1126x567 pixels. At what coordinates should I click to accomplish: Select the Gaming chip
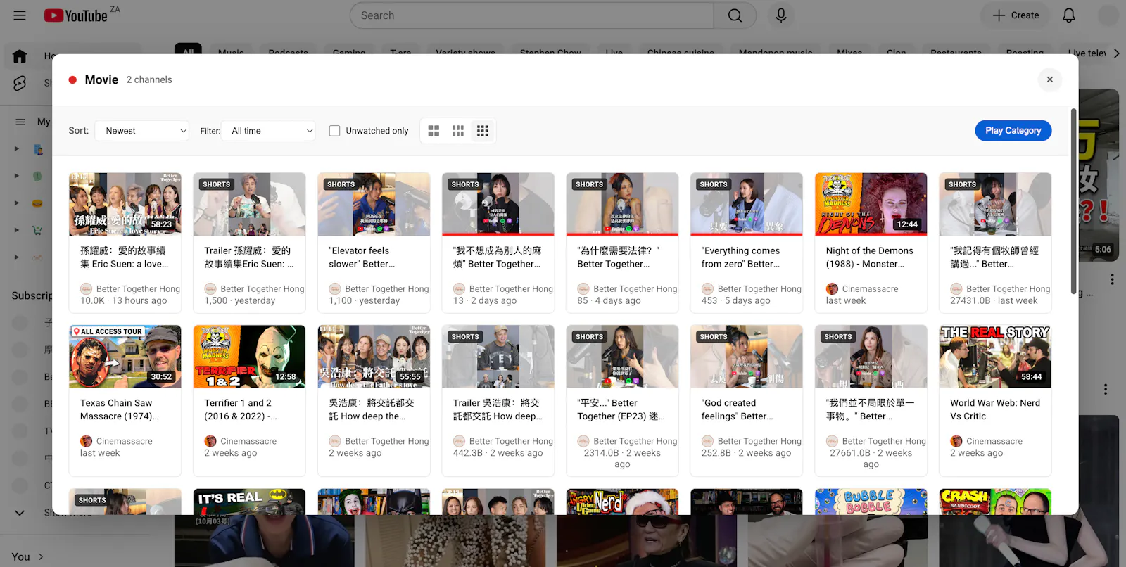349,53
